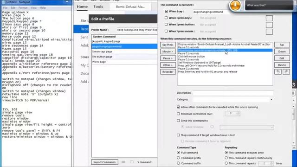297x167 pixels.
Task: Open Format menu in Notepad
Action: [x=23, y=8]
